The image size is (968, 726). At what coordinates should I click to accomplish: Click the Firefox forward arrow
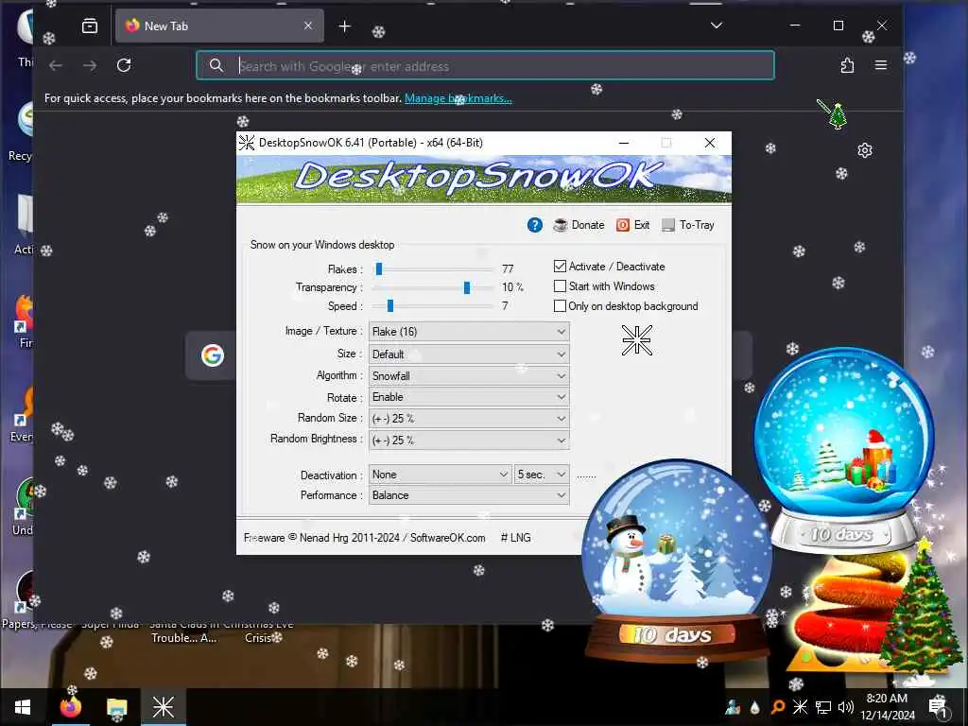[90, 65]
